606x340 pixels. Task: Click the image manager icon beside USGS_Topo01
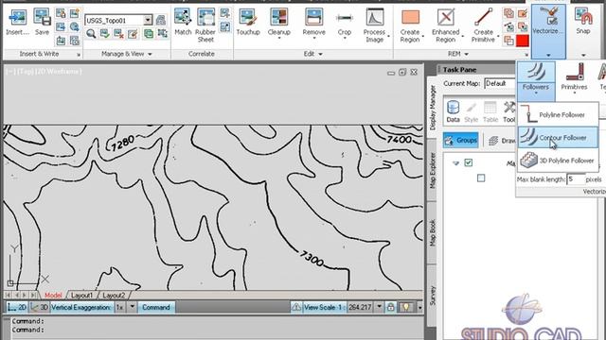pyautogui.click(x=161, y=20)
